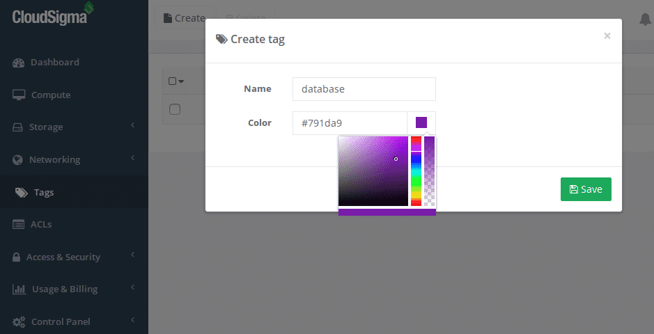Click the Tags icon in sidebar
The height and width of the screenshot is (334, 654).
[22, 193]
